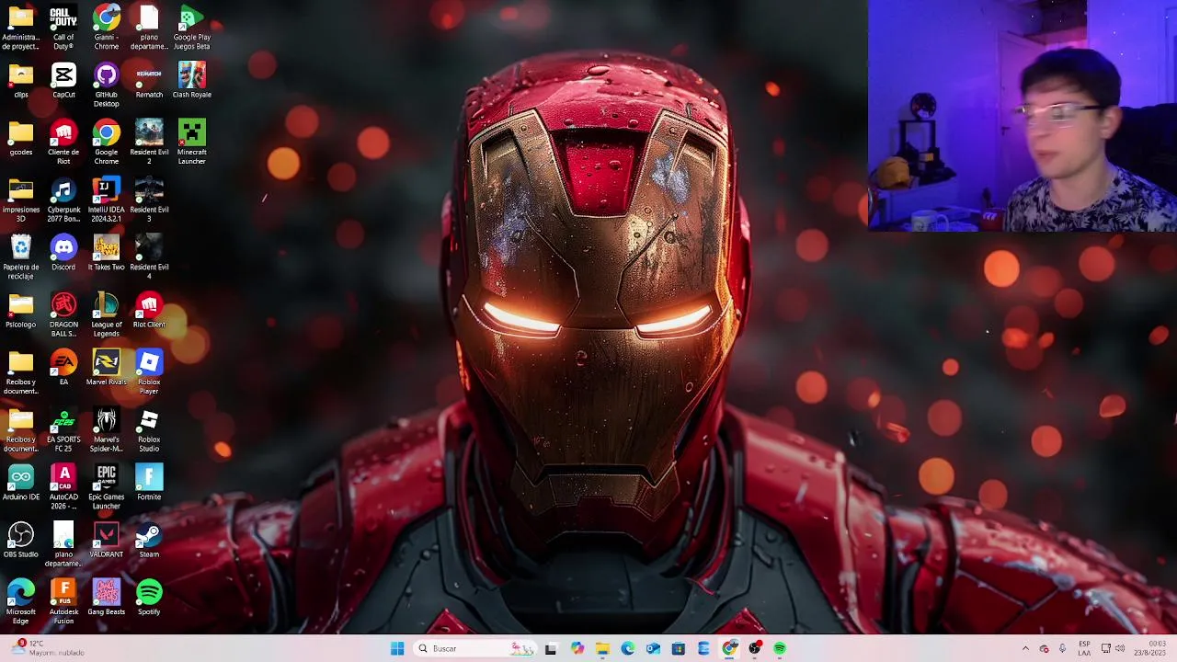Select the OBS Studio desktop shortcut
The image size is (1177, 662).
[x=21, y=541]
